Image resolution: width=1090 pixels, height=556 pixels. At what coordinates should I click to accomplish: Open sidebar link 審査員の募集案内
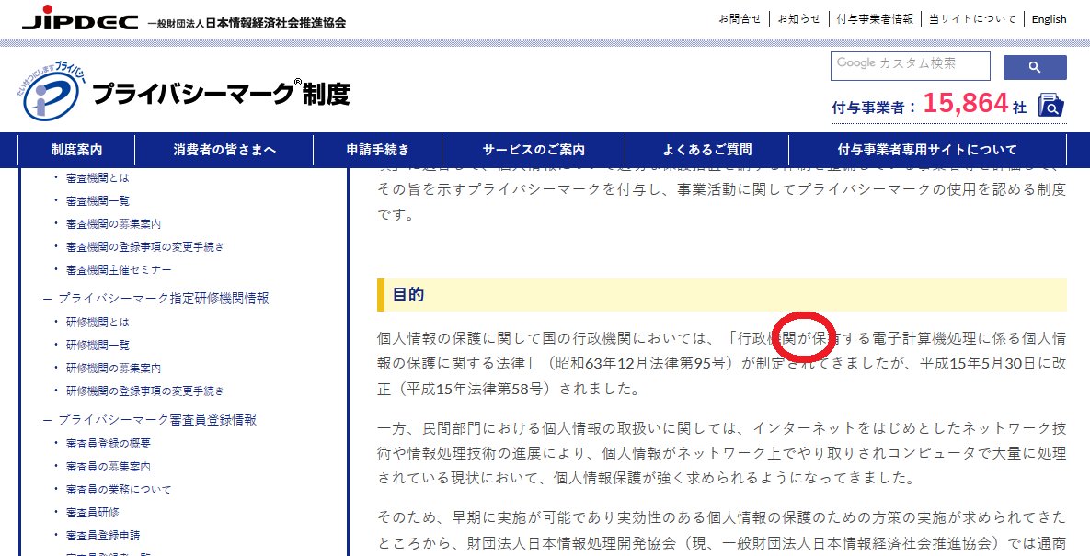pyautogui.click(x=108, y=467)
